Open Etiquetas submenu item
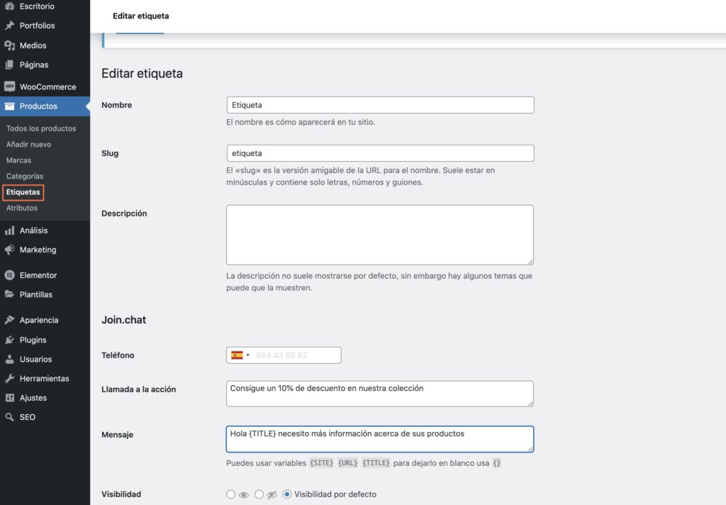 pos(23,192)
